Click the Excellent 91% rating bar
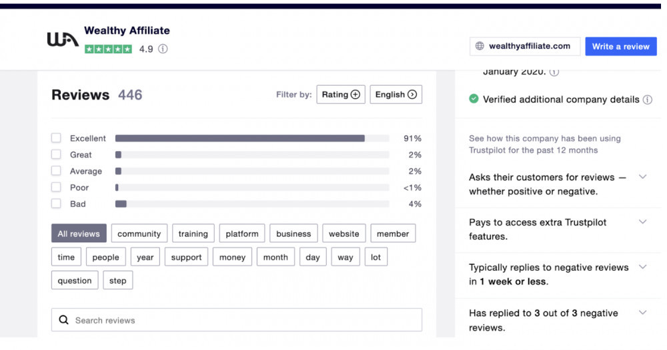667x350 pixels. pos(252,138)
